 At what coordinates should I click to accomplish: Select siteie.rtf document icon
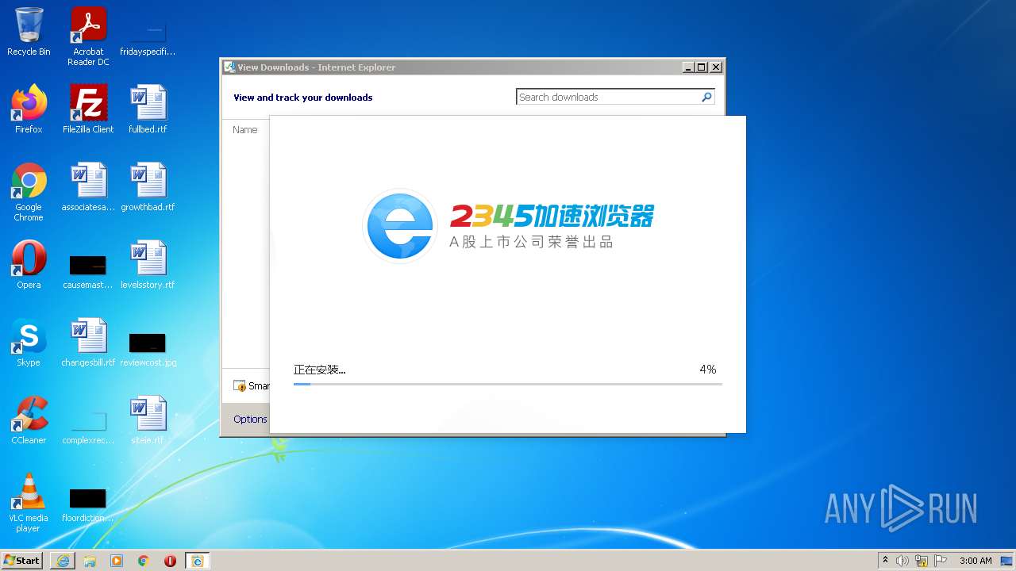point(148,420)
